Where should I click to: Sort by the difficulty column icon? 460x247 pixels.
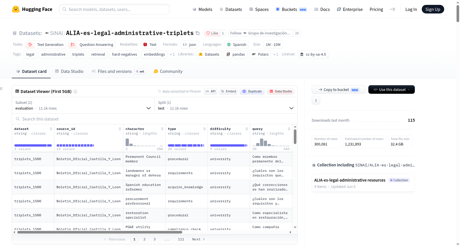[x=247, y=129]
